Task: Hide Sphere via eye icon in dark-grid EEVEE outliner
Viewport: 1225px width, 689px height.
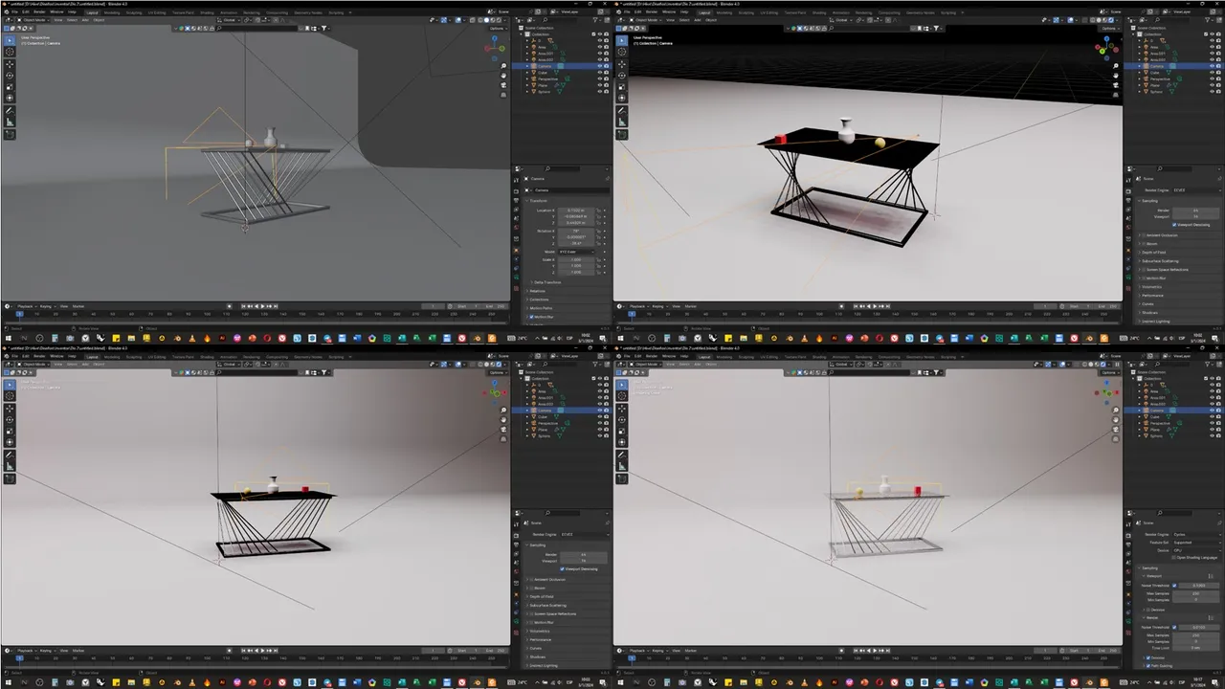Action: coord(1212,92)
